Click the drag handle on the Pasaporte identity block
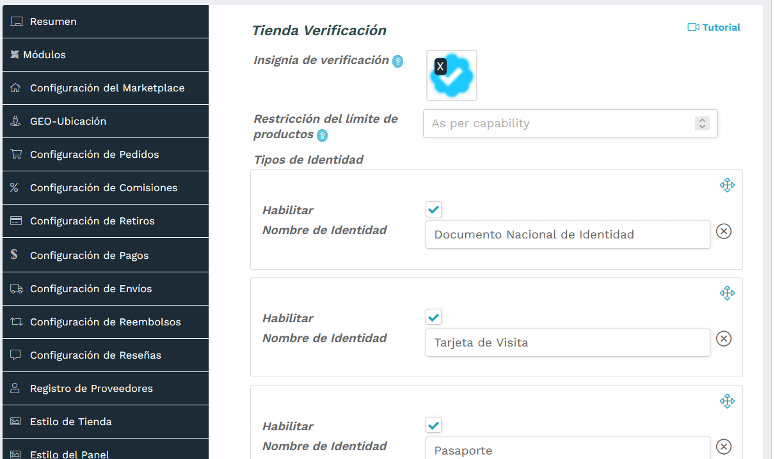The image size is (775, 459). point(727,401)
